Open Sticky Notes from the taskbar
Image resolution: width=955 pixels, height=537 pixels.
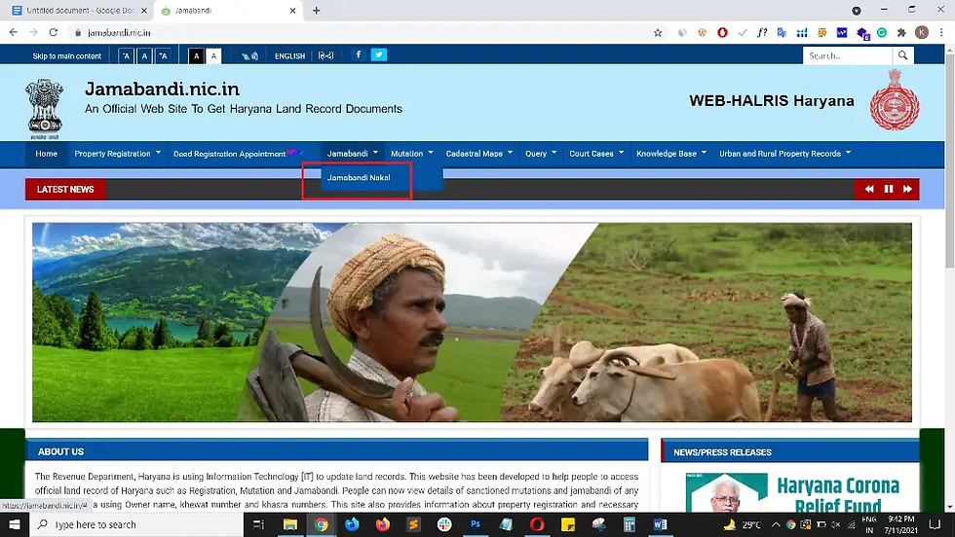pyautogui.click(x=567, y=524)
